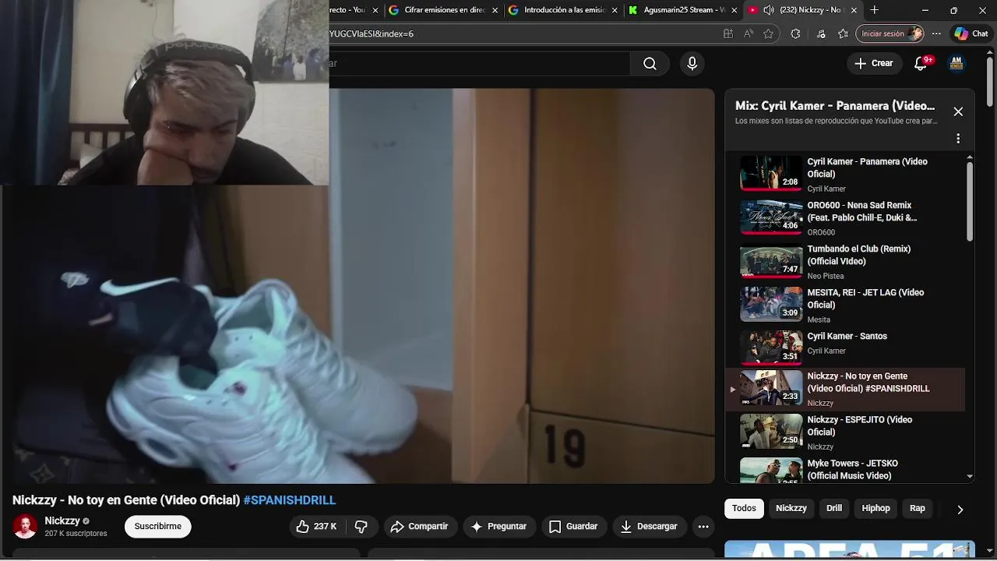Close the Nickzzy YouTube tab
The height and width of the screenshot is (561, 997).
click(x=854, y=10)
